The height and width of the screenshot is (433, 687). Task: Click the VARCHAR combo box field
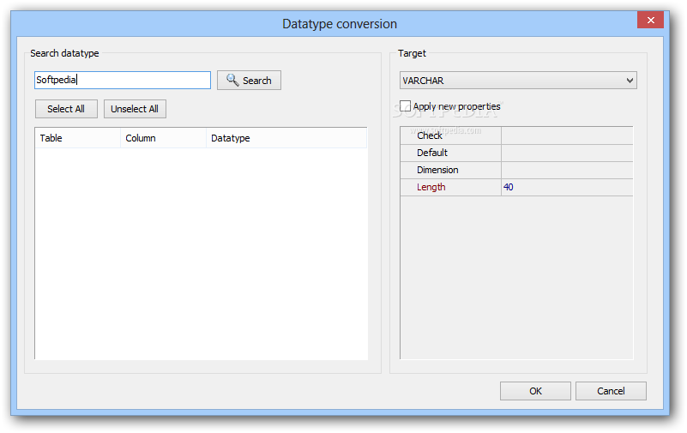(518, 81)
